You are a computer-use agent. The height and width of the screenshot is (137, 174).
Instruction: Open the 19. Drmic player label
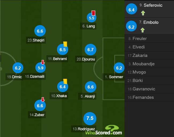coord(14,77)
